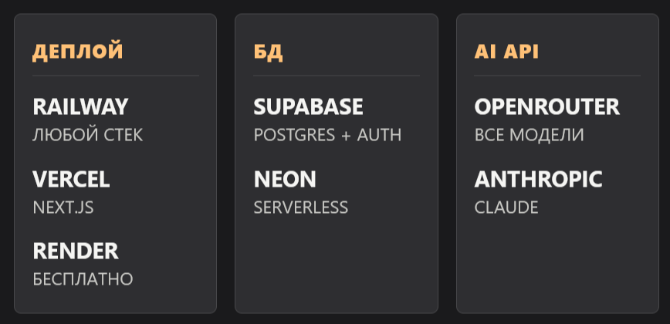Click the AI API card heading
The width and height of the screenshot is (670, 324).
506,52
